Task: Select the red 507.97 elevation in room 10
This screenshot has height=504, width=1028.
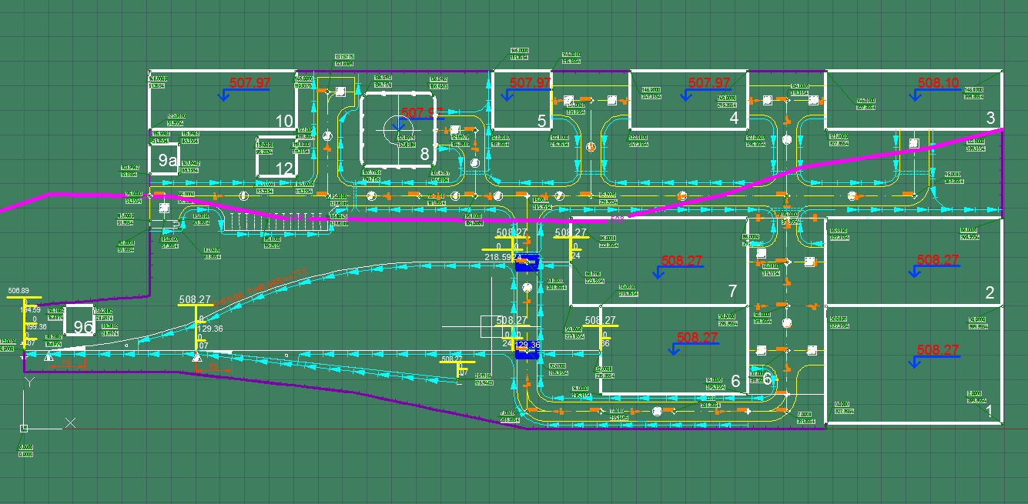Action: coord(250,82)
